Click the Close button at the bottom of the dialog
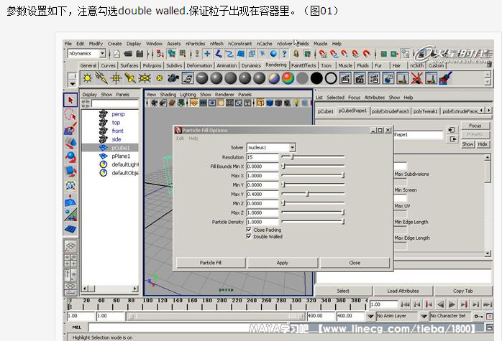502x341 pixels. coord(355,263)
